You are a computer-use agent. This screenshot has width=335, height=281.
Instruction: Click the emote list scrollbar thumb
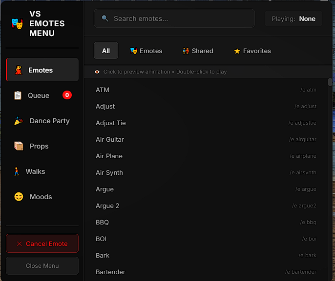330,82
